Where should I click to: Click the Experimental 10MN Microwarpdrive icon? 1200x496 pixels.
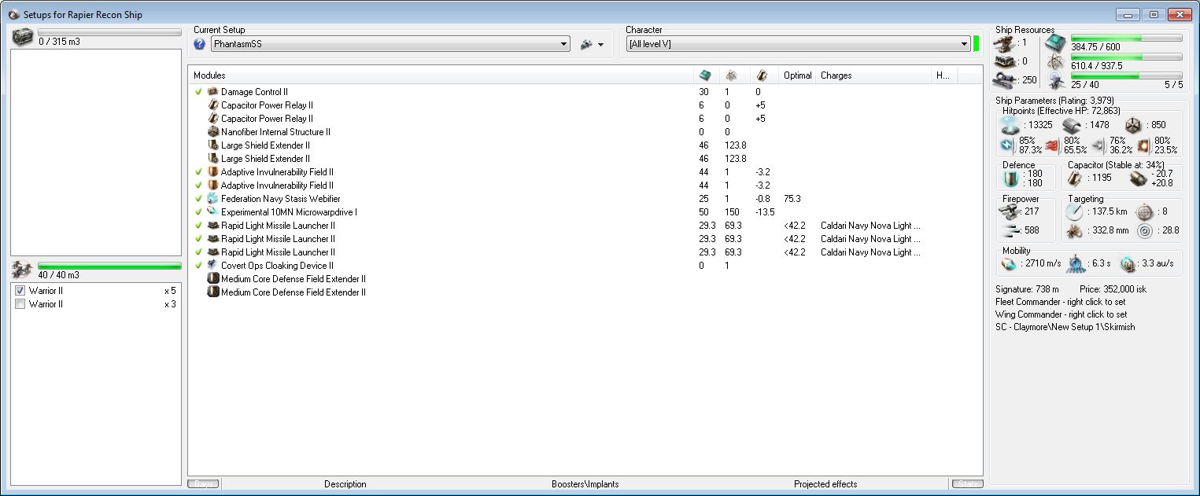point(212,212)
